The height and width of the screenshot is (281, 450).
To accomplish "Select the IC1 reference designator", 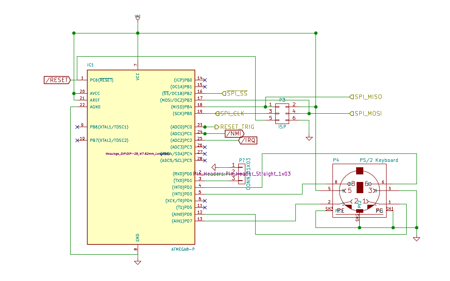I will [90, 65].
